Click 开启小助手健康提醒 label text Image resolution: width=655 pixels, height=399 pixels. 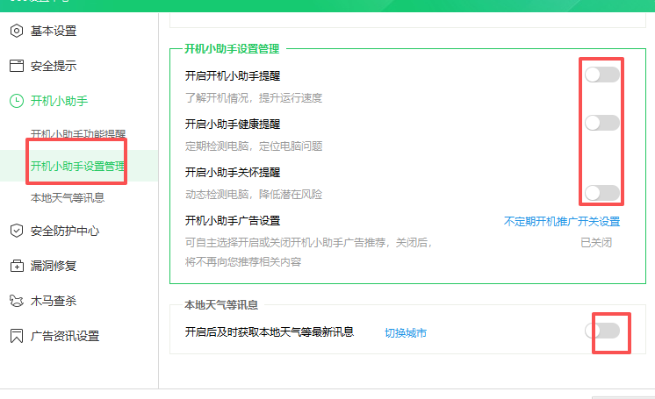[233, 125]
